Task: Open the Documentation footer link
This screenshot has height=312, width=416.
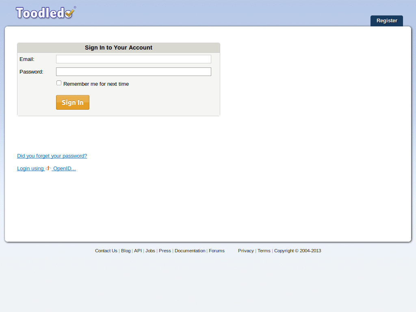Action: (190, 251)
